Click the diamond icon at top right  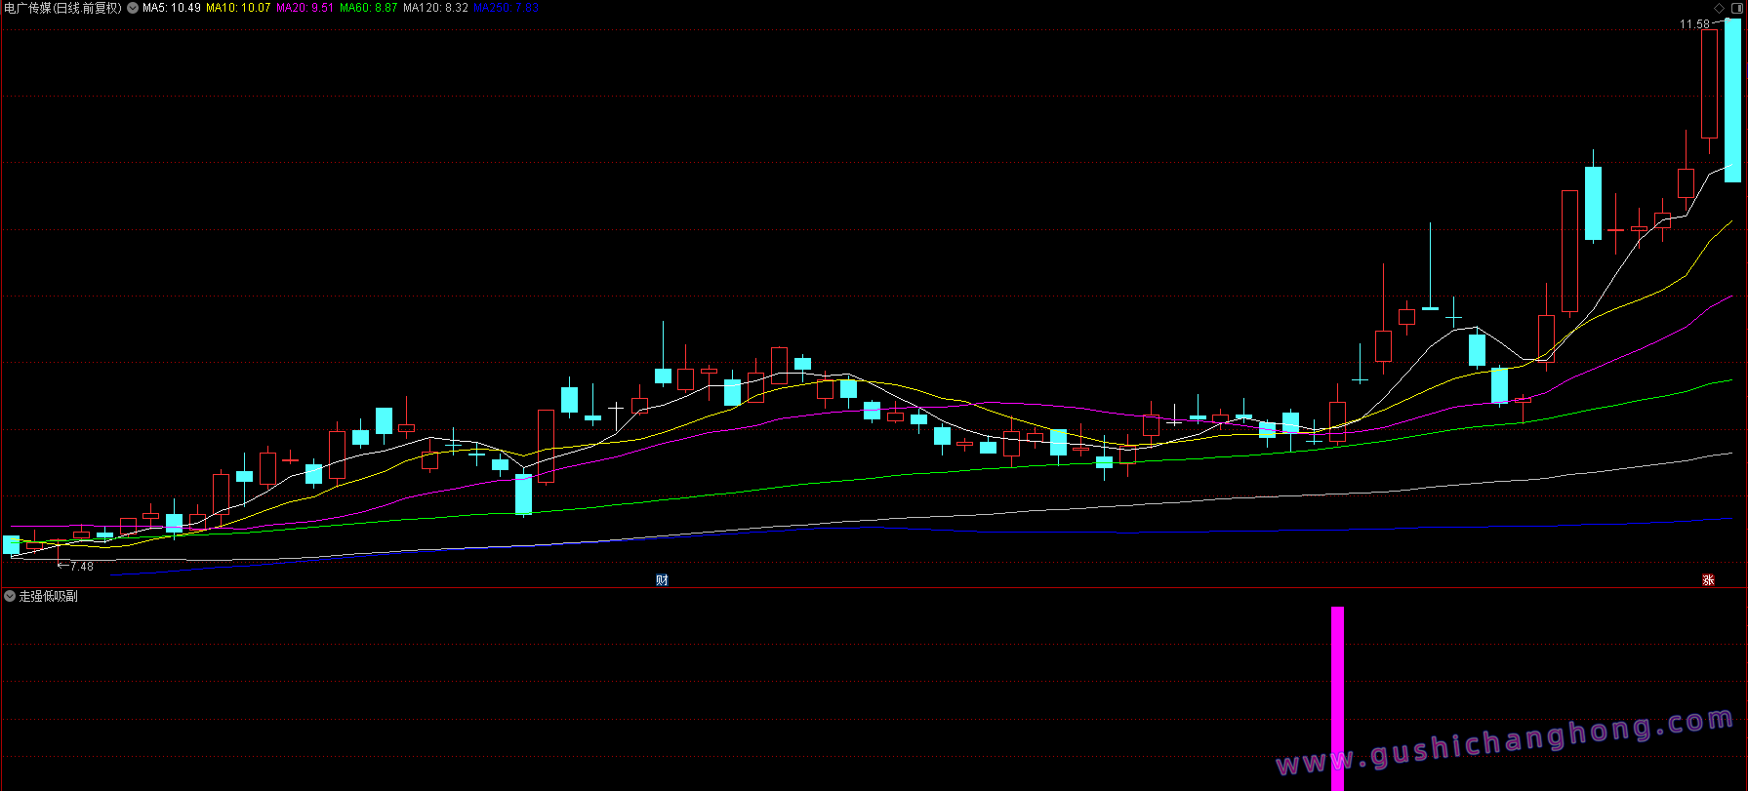click(x=1719, y=8)
